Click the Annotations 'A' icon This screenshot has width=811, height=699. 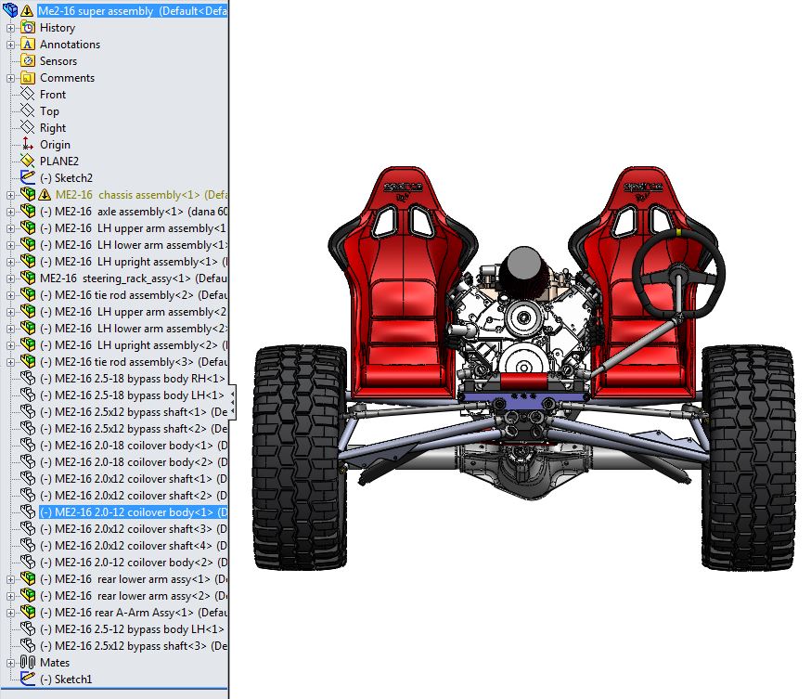tap(28, 45)
